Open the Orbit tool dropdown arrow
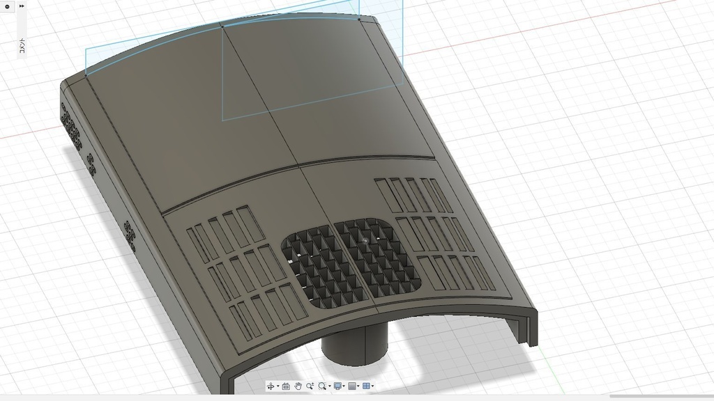Screen dimensions: 714x401 click(x=278, y=386)
